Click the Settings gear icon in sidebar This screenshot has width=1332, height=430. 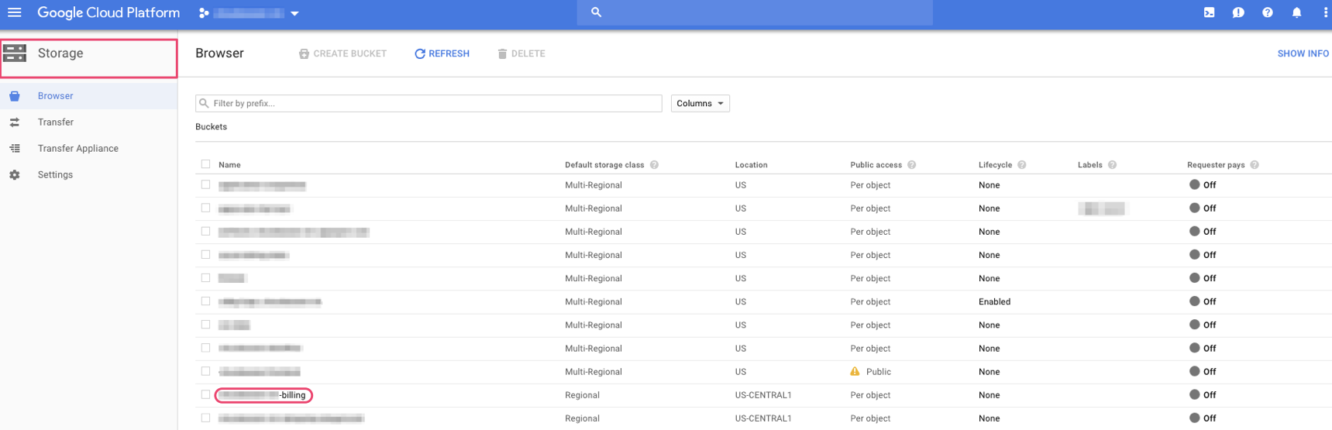pos(15,175)
